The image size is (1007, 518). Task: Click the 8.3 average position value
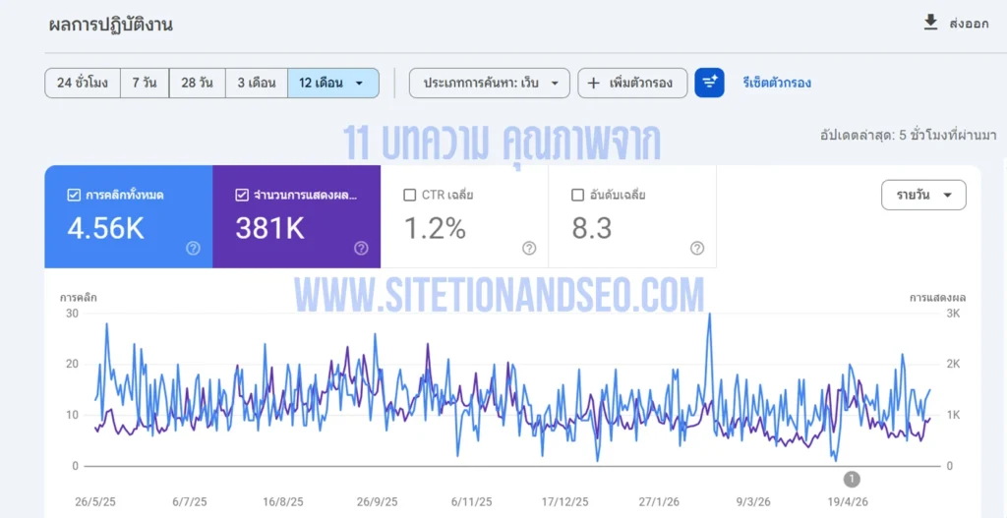coord(591,228)
